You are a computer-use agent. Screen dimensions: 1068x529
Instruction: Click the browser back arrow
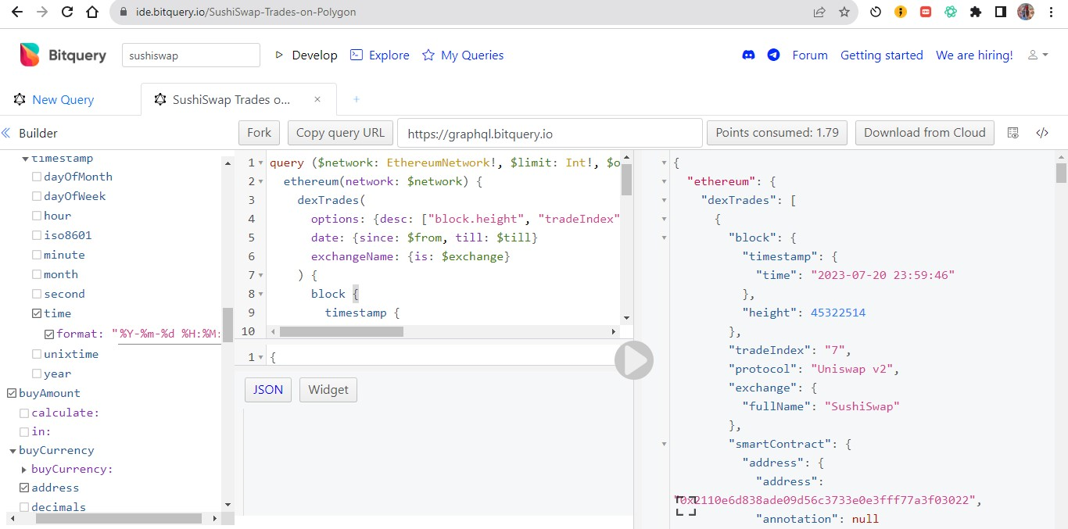[x=17, y=13]
